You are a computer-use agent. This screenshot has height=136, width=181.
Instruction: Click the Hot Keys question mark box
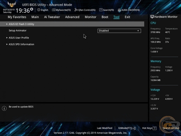[155, 128]
